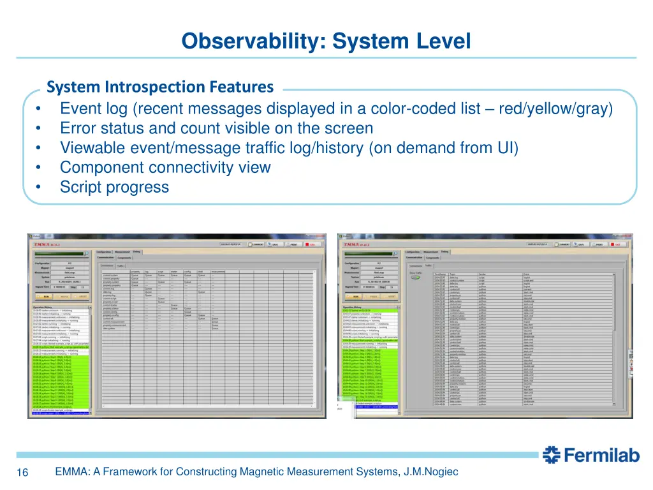The height and width of the screenshot is (490, 653).
Task: Switch to Connections tab in right window
Action: click(x=416, y=265)
